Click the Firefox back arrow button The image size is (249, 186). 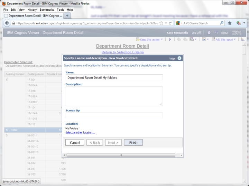coord(7,23)
